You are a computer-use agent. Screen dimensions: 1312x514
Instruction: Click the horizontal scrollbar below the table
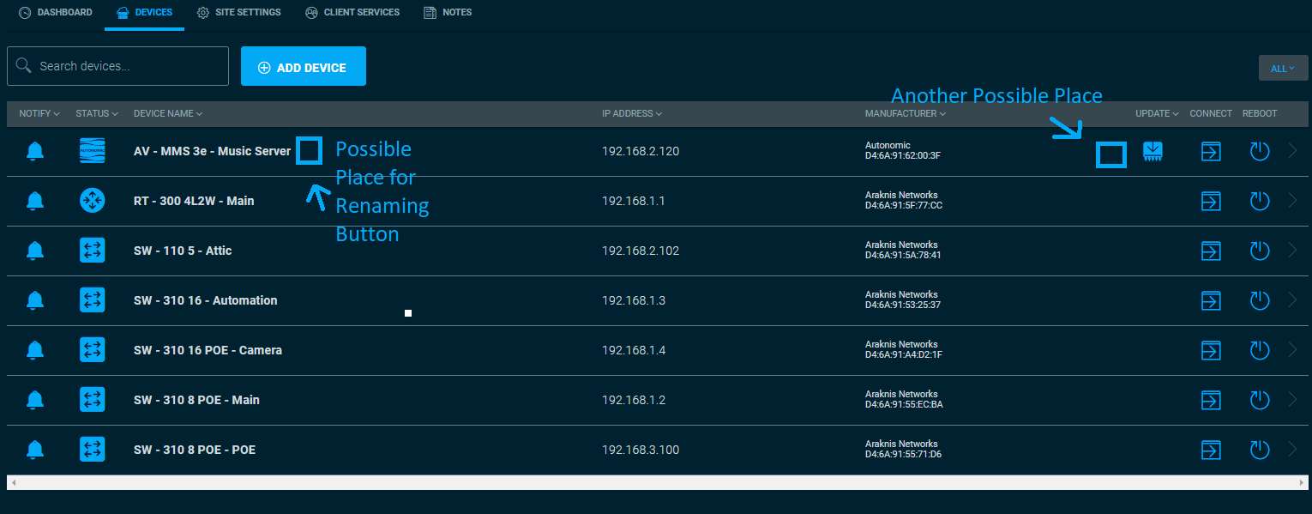(x=656, y=482)
